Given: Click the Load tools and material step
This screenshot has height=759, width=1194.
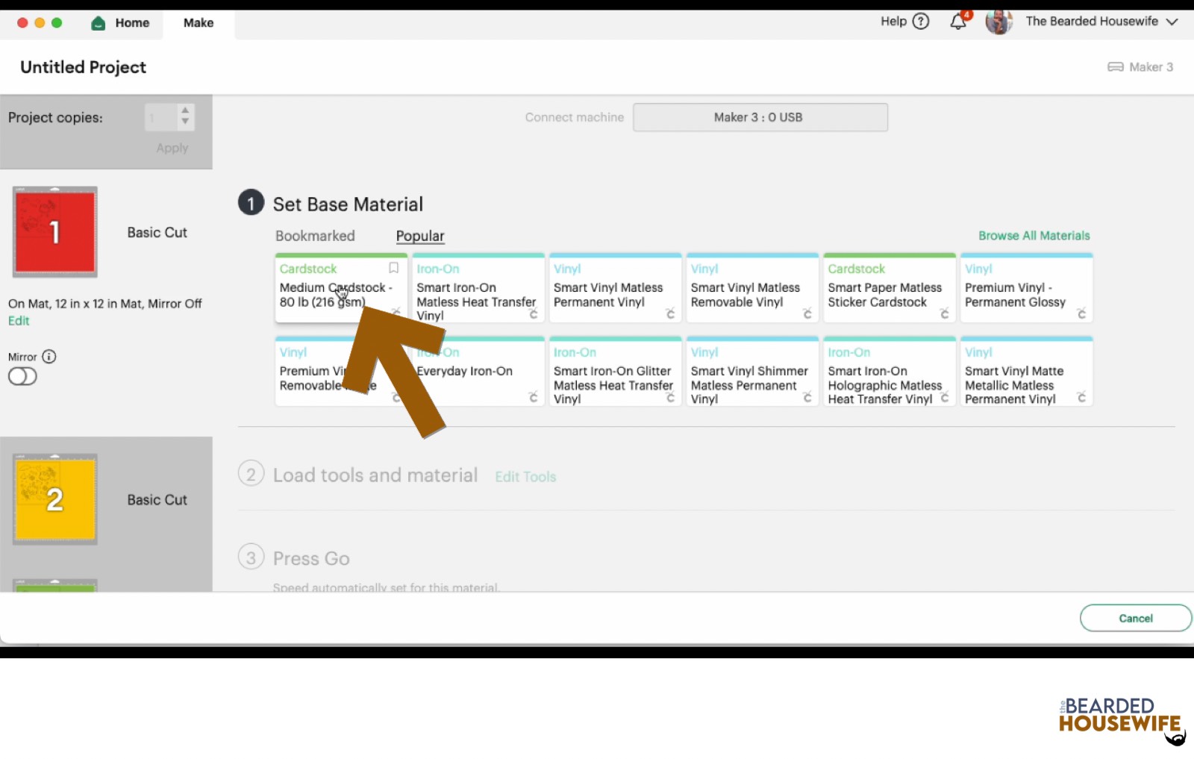Looking at the screenshot, I should [375, 475].
